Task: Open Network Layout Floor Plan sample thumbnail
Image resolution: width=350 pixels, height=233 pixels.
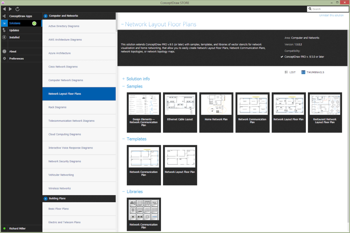Action: coord(289,113)
